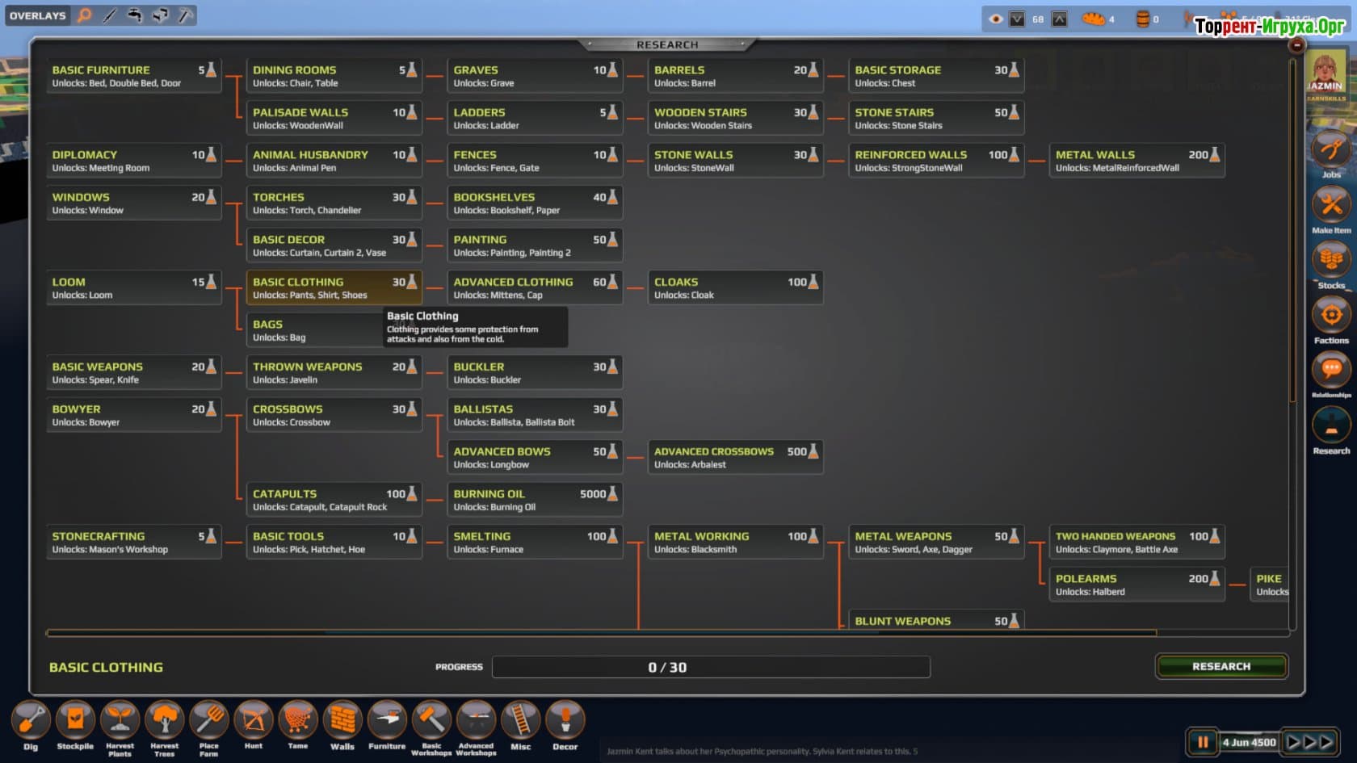Toggle the magnifier overlay icon
The width and height of the screenshot is (1357, 763).
(x=85, y=15)
